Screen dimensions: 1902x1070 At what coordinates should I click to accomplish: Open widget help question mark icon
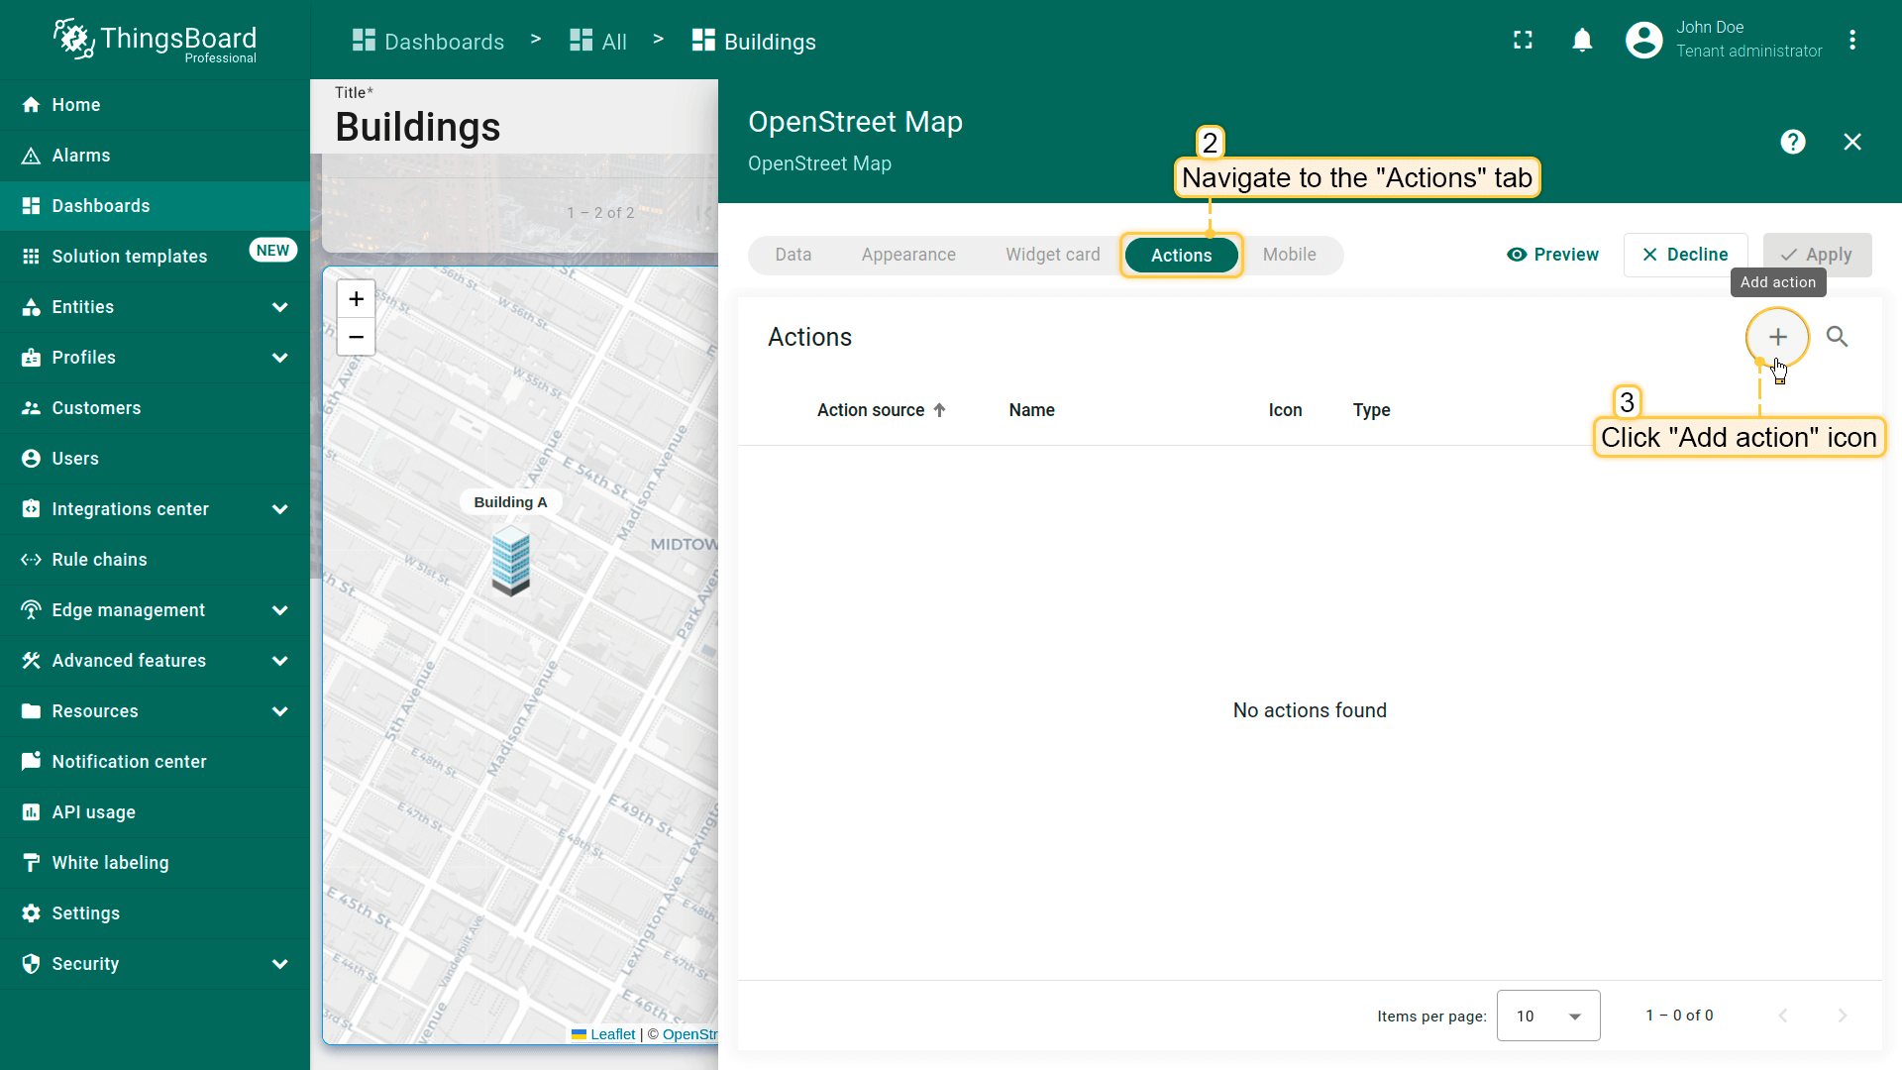[x=1792, y=142]
